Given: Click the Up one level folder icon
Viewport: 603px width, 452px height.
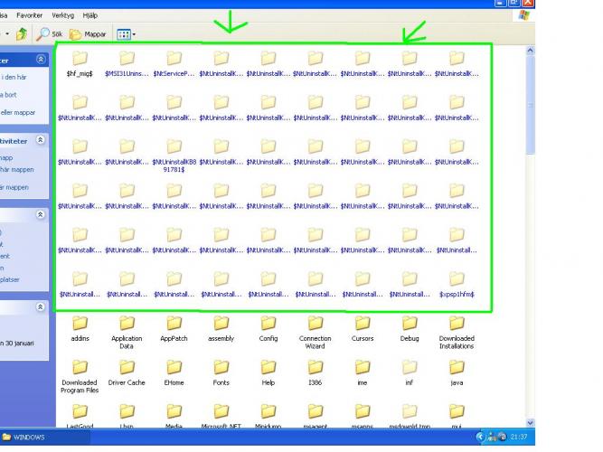Looking at the screenshot, I should click(x=21, y=33).
